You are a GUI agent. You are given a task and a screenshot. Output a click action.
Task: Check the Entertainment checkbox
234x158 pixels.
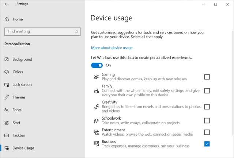coord(207,132)
